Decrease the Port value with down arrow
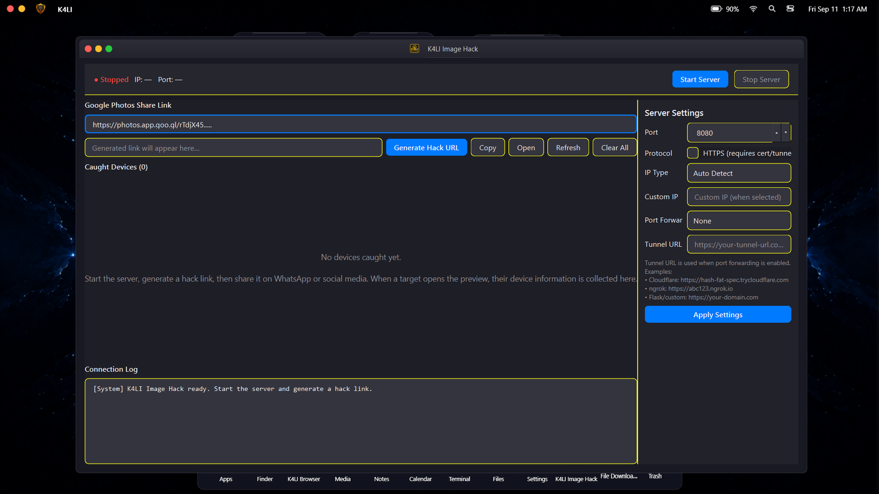 tap(786, 132)
